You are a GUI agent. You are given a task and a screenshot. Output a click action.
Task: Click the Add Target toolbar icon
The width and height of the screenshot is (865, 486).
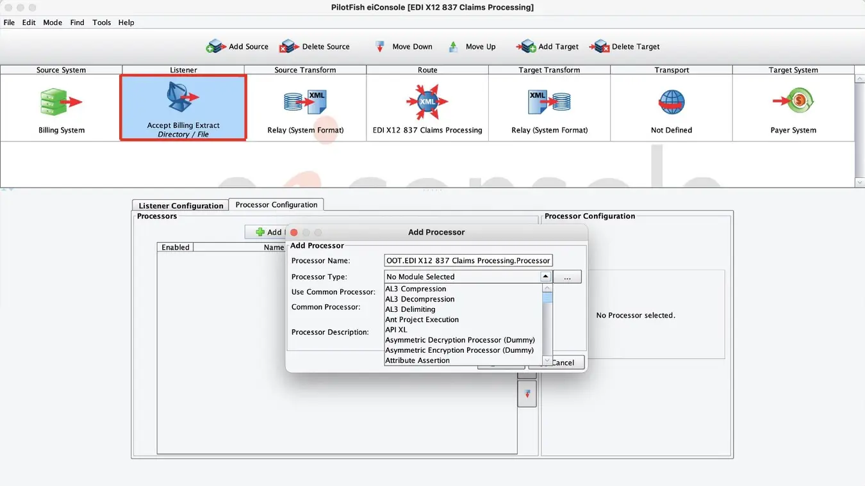click(x=526, y=46)
